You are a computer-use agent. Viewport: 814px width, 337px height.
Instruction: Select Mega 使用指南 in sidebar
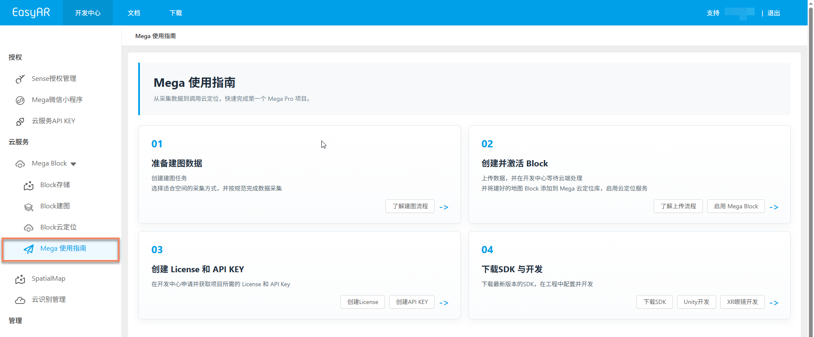click(x=60, y=249)
